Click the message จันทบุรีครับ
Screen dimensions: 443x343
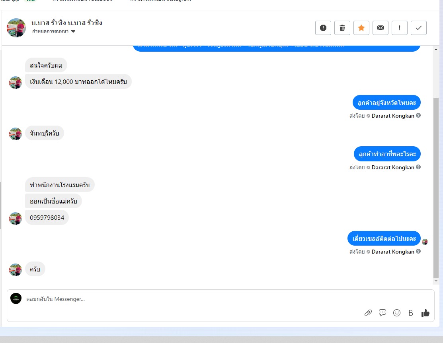click(x=44, y=133)
